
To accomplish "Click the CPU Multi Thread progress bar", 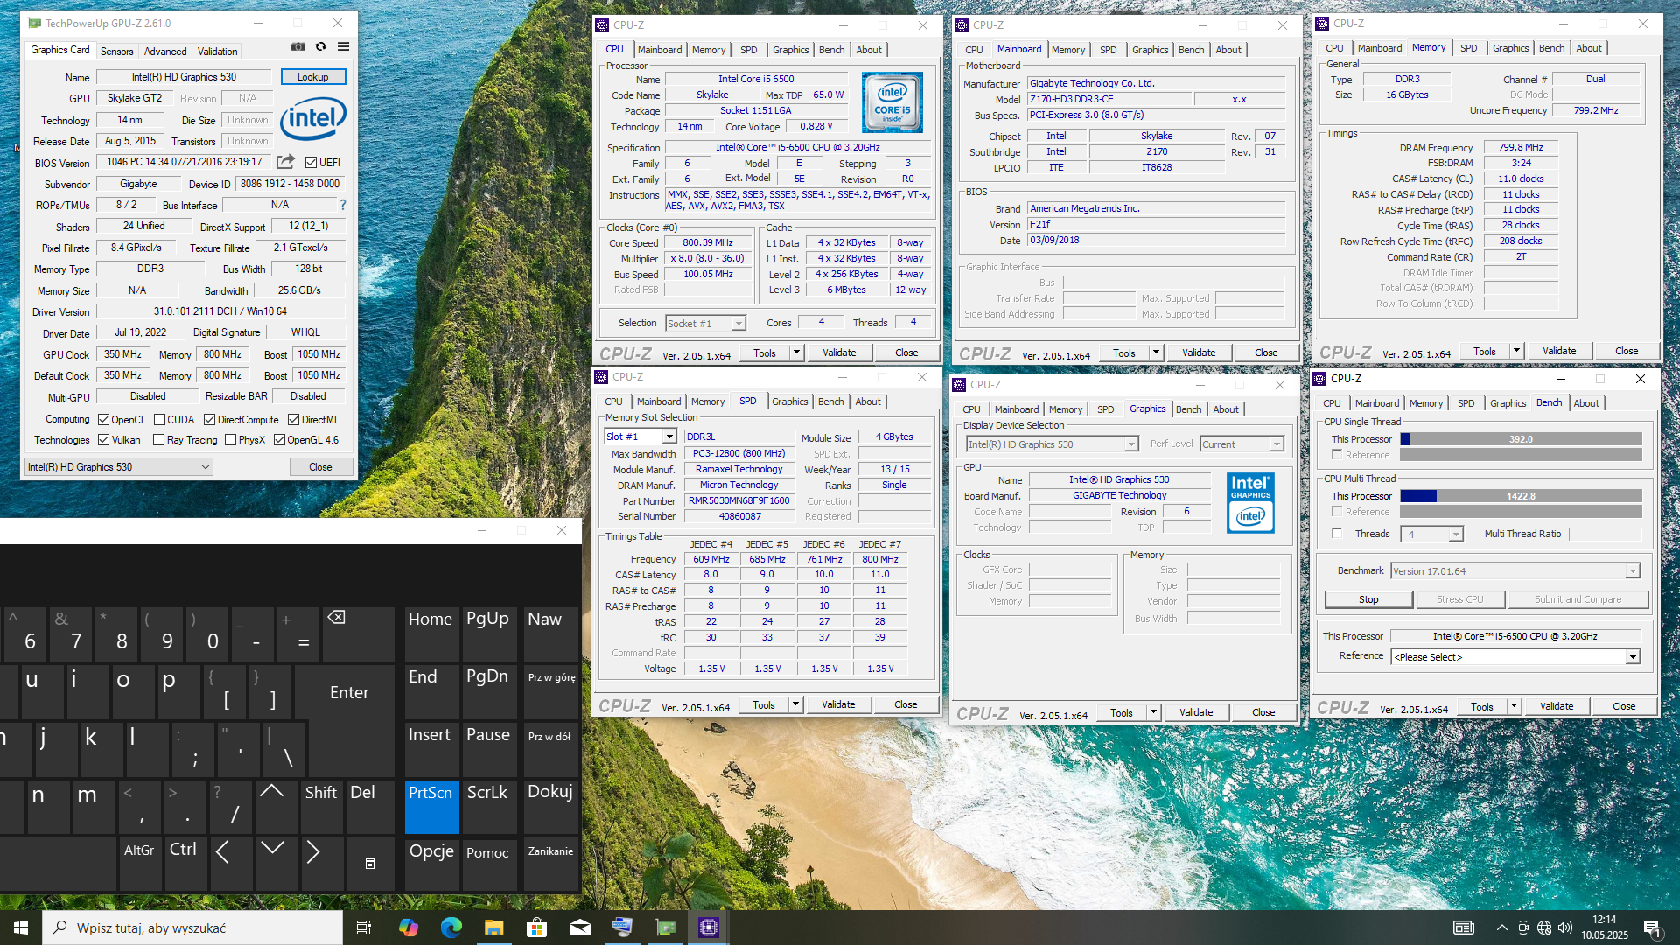I will [x=1521, y=496].
